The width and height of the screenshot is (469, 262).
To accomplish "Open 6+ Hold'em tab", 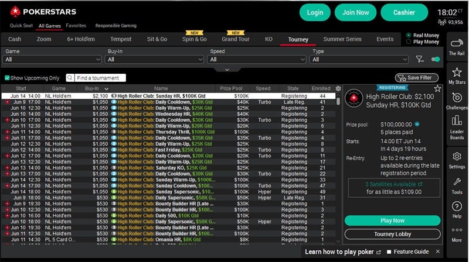I will point(81,39).
